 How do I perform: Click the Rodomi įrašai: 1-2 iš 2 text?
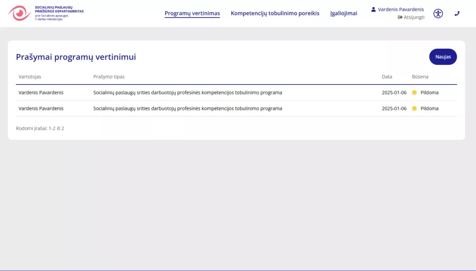40,128
